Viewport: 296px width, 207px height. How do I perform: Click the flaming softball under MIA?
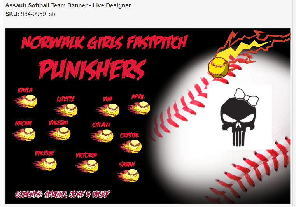(108, 110)
